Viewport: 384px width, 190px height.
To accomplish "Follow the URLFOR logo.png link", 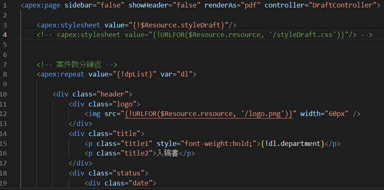I will tap(209, 114).
